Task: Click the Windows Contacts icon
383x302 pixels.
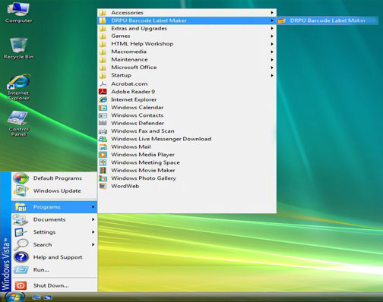Action: pyautogui.click(x=103, y=115)
